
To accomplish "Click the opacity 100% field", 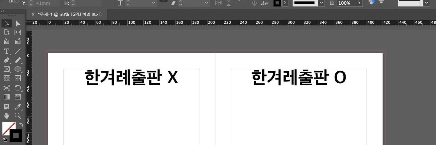I will tap(347, 3).
